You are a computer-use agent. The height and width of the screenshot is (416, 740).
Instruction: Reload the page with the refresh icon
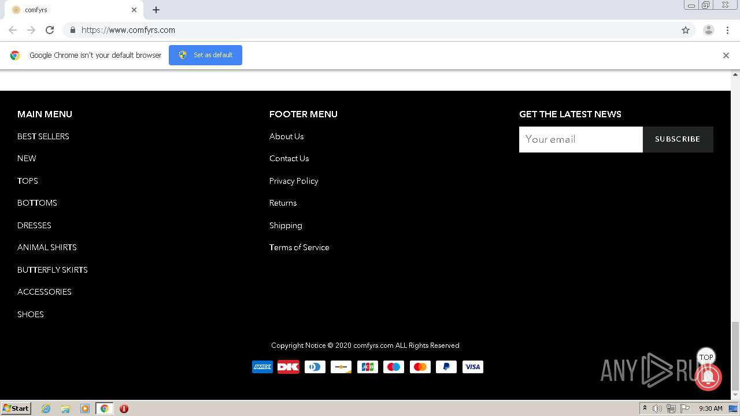pos(50,30)
